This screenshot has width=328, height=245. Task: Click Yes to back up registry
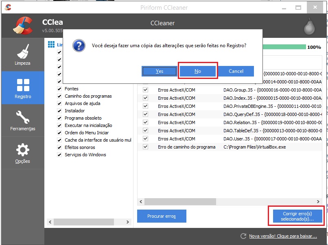coord(160,71)
